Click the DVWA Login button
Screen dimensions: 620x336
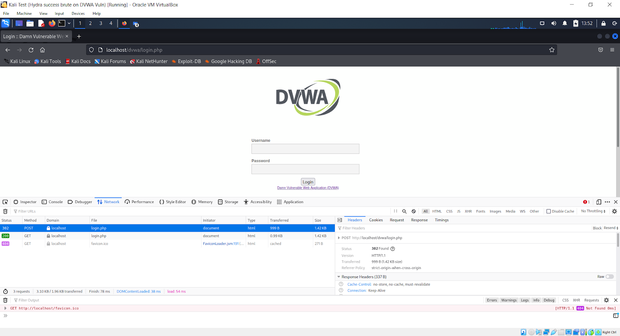(x=308, y=182)
